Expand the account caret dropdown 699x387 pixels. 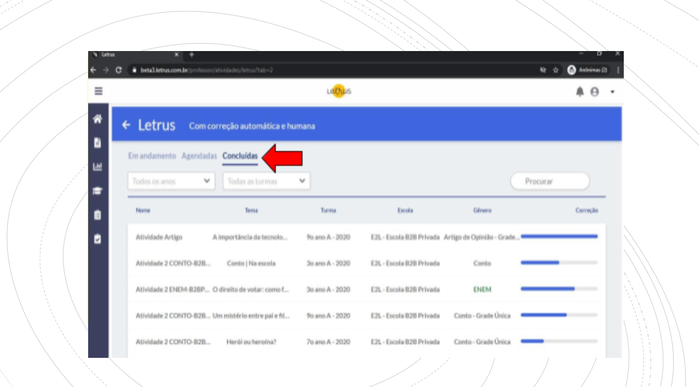(x=613, y=91)
